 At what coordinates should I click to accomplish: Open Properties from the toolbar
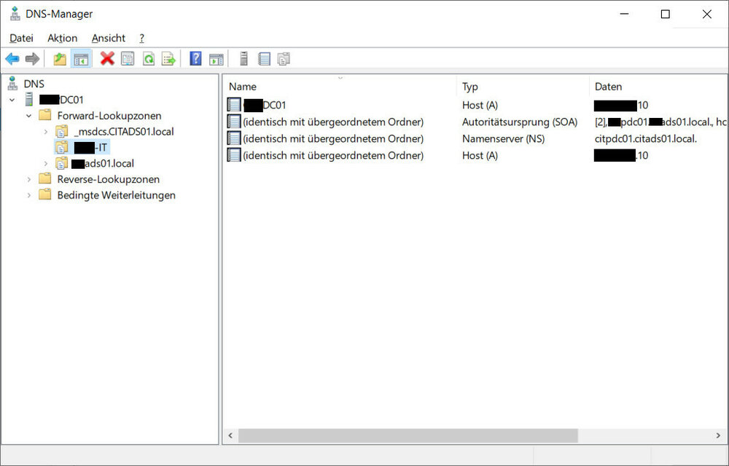pyautogui.click(x=128, y=59)
